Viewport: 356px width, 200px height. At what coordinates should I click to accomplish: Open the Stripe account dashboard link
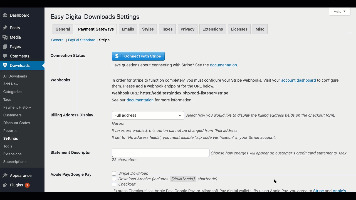298,80
